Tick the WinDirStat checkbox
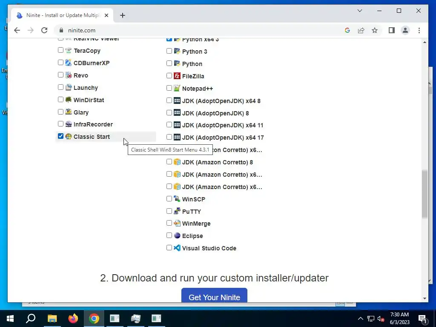This screenshot has width=436, height=327. tap(60, 99)
